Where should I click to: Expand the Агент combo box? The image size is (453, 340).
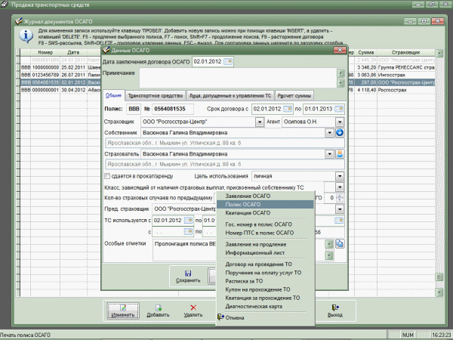pos(340,122)
